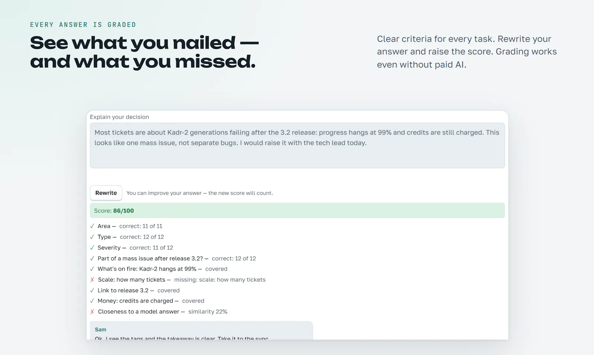Viewport: 594px width, 355px height.
Task: Click the checkmark beside Money: credits are charged
Action: pyautogui.click(x=92, y=301)
